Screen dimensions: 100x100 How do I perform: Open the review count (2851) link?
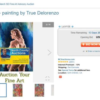point(71,62)
